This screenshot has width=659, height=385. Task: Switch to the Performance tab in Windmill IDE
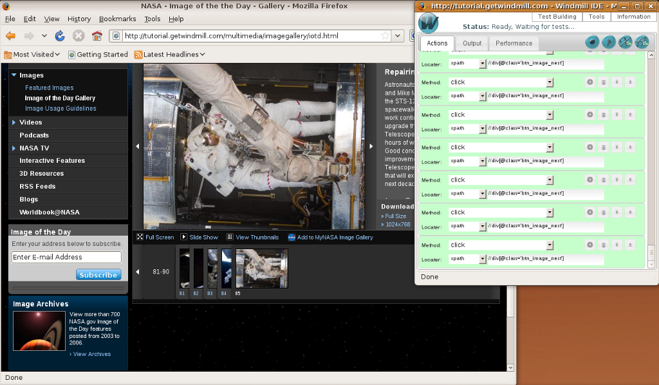[514, 43]
